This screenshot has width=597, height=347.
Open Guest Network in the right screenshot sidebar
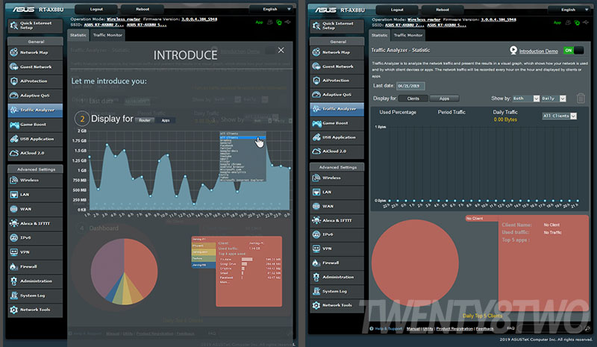tap(337, 66)
